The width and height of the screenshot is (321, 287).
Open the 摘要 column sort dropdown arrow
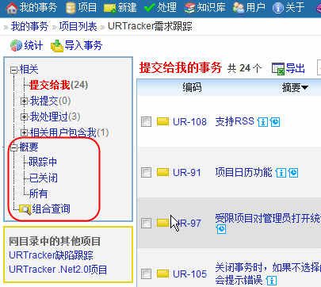304,87
